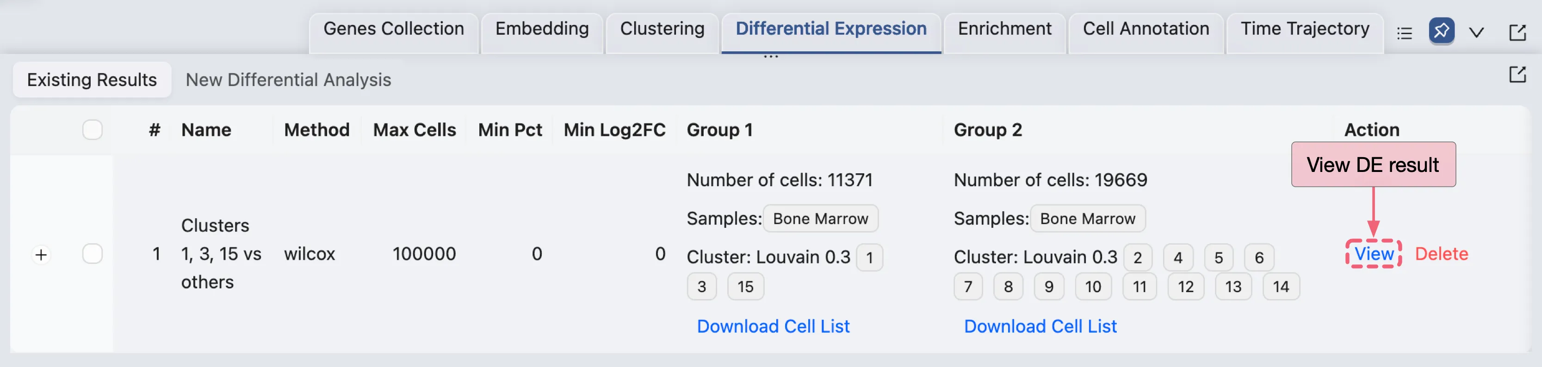The width and height of the screenshot is (1542, 367).
Task: Expand row 1 with plus icon
Action: click(x=41, y=255)
